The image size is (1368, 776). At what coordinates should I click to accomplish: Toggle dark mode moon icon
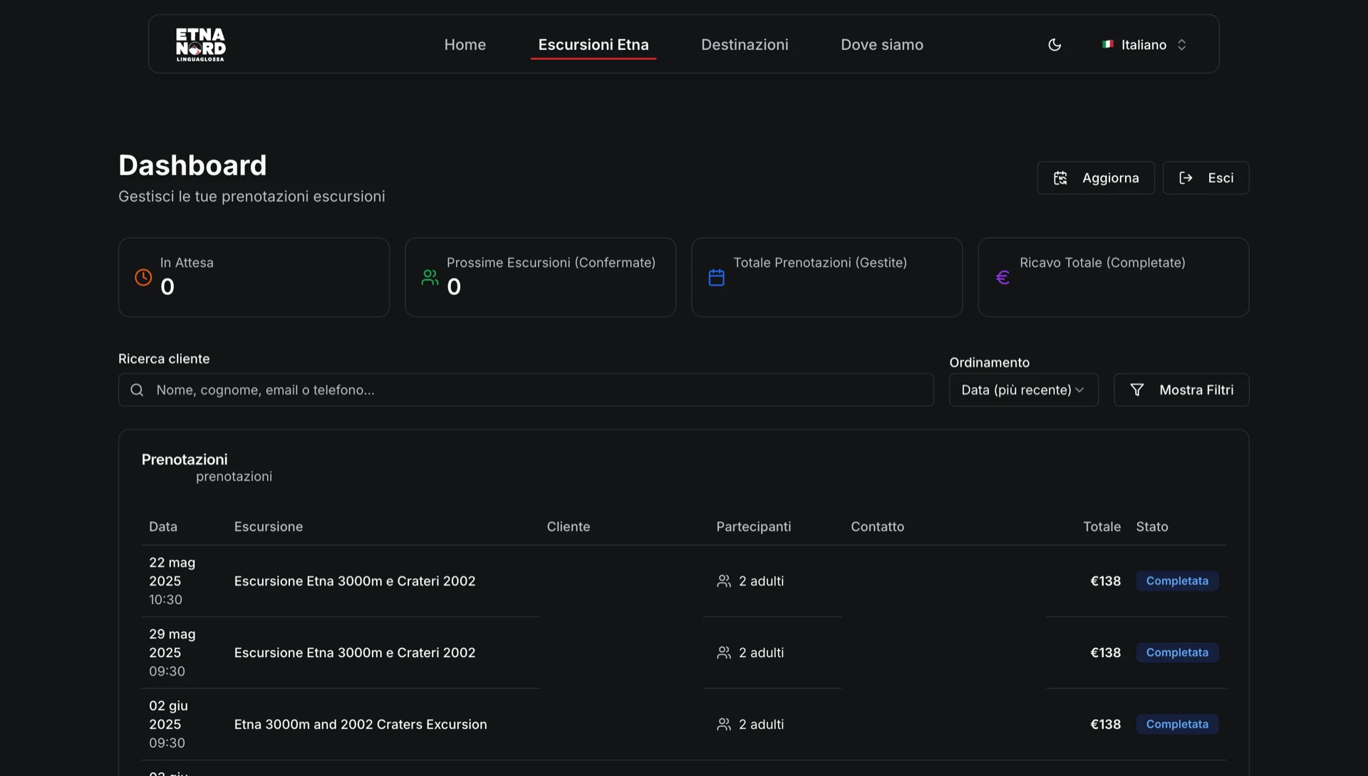coord(1054,44)
